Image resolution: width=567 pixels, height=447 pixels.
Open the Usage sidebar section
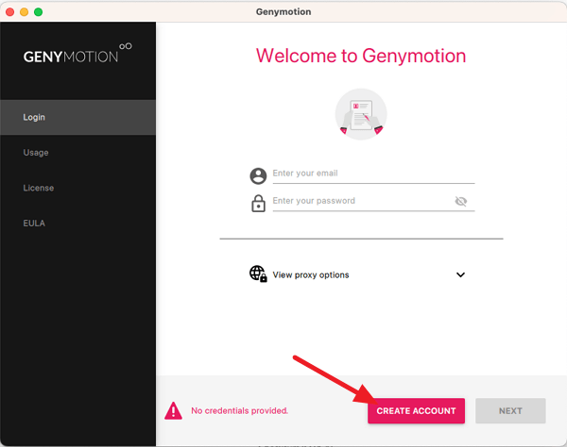point(77,153)
